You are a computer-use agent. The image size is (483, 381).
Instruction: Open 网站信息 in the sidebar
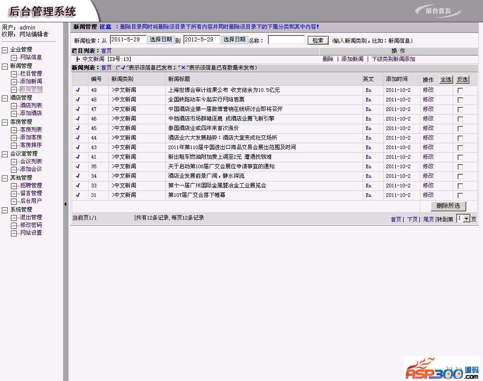pos(31,57)
